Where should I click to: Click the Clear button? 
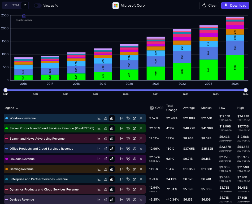click(209, 6)
